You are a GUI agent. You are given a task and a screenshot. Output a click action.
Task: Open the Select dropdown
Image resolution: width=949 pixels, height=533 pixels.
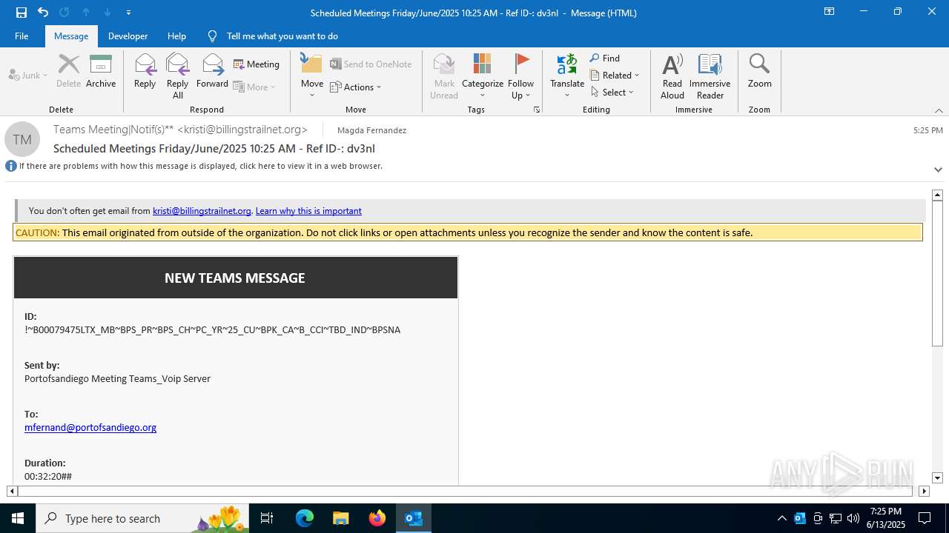pyautogui.click(x=612, y=93)
